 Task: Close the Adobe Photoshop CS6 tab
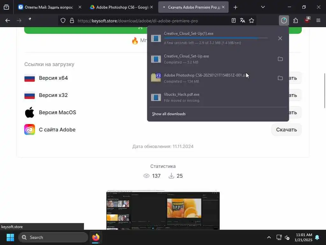[x=152, y=7]
